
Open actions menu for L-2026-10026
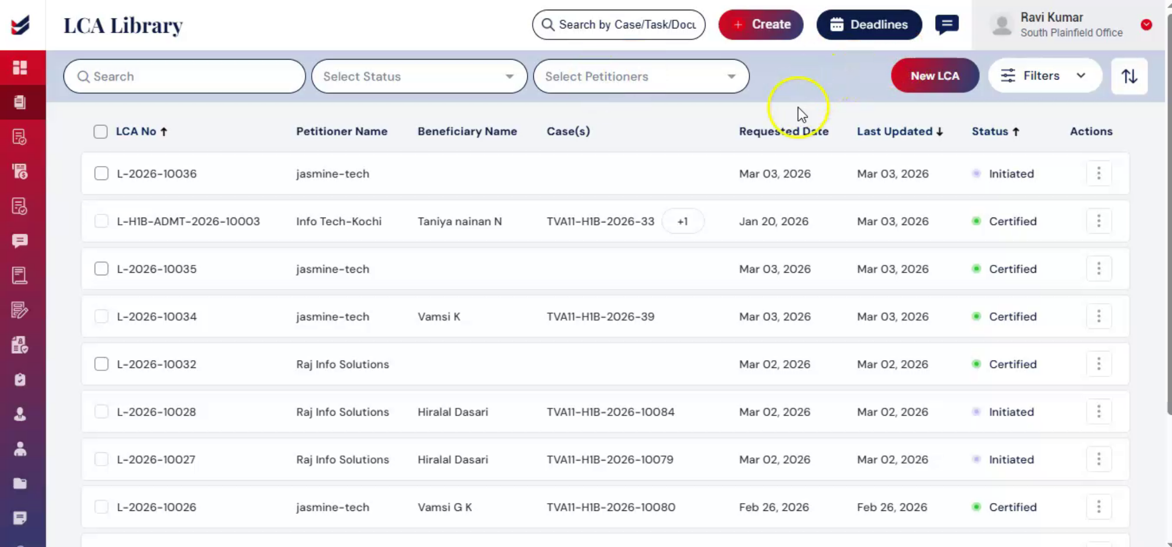tap(1099, 506)
